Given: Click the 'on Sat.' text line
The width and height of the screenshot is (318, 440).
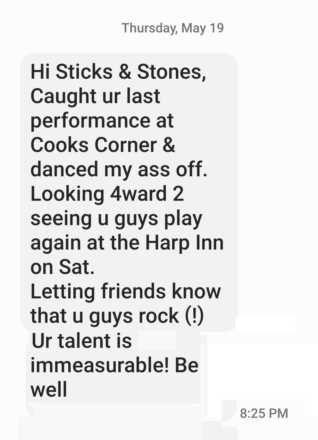Looking at the screenshot, I should coord(63,267).
